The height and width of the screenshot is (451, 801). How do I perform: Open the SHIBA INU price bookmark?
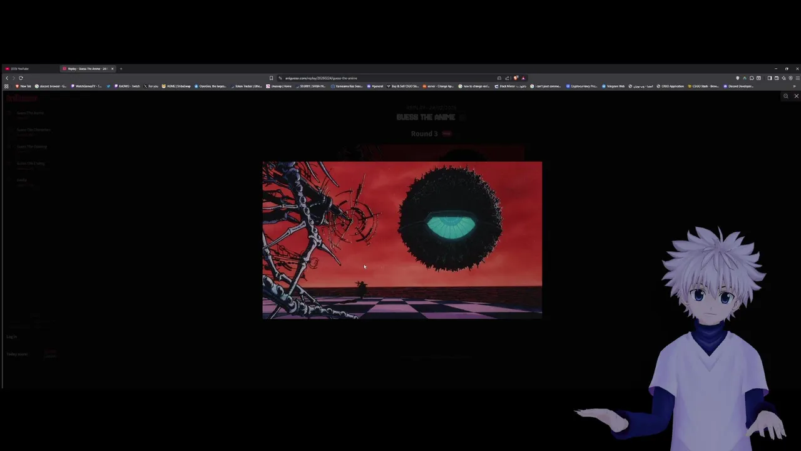coord(311,86)
